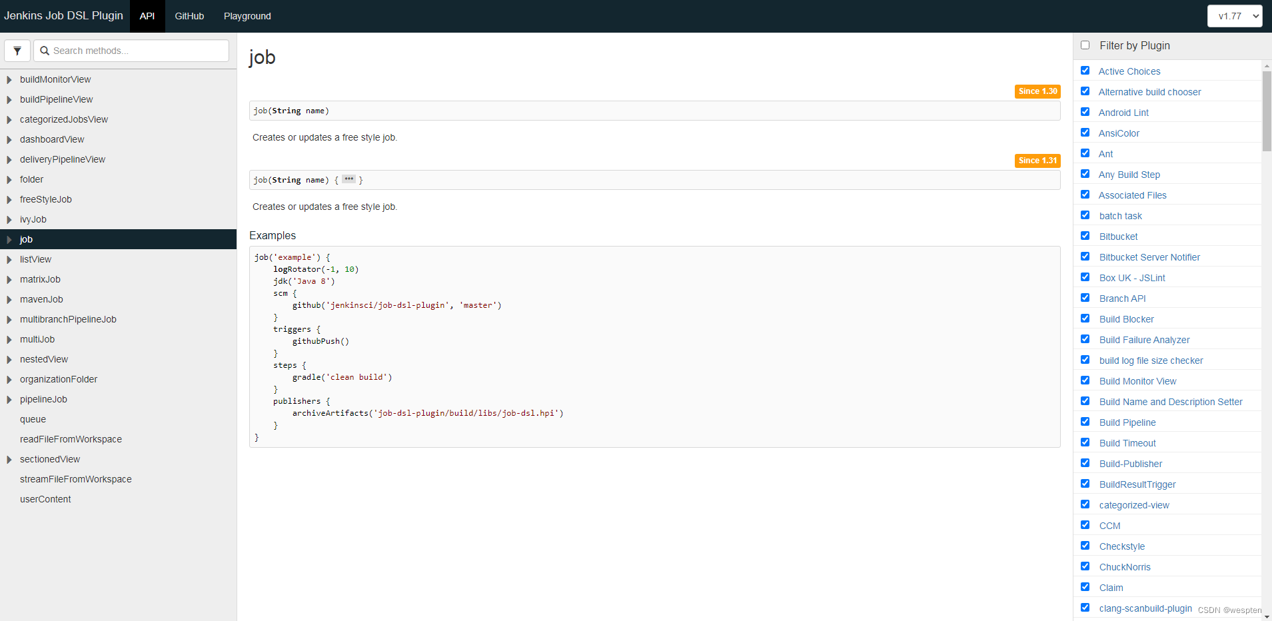Click the AnsiColor plugin link
Image resolution: width=1272 pixels, height=621 pixels.
(1119, 133)
